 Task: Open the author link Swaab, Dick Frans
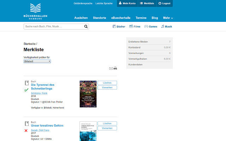coord(40,130)
